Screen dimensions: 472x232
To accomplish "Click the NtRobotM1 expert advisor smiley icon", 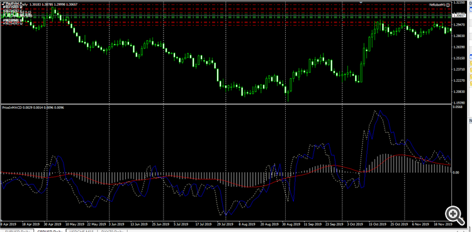I will [448, 5].
